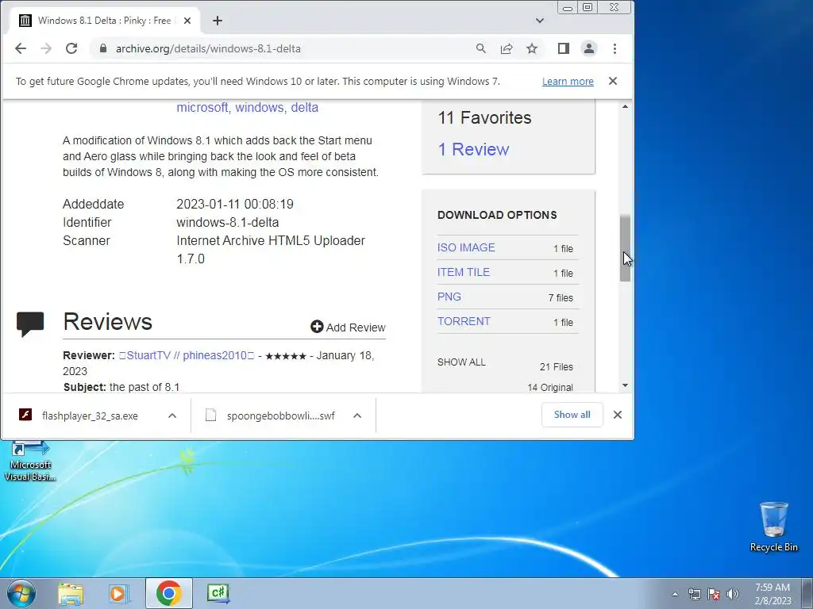The width and height of the screenshot is (813, 609).
Task: Open the PNG download option
Action: click(449, 297)
